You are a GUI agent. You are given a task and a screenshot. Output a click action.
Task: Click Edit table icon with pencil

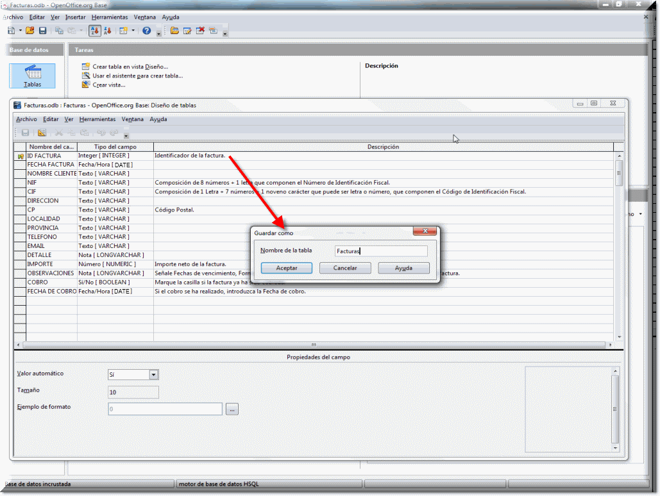187,31
